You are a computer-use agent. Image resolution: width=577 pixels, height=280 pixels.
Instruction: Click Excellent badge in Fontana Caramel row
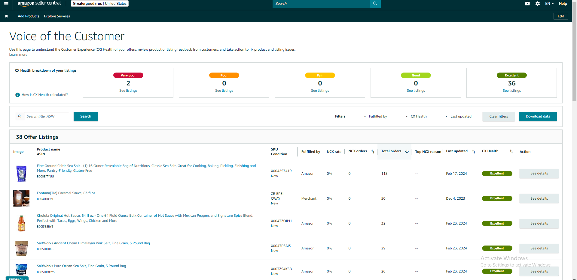[497, 198]
